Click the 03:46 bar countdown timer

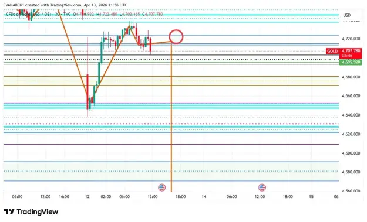pyautogui.click(x=347, y=56)
